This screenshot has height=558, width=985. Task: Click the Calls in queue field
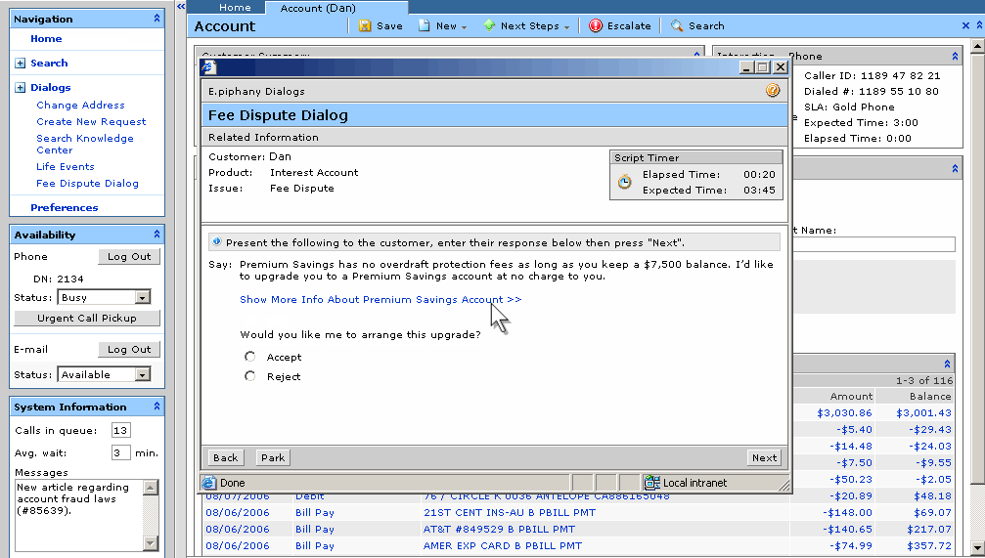pos(120,431)
